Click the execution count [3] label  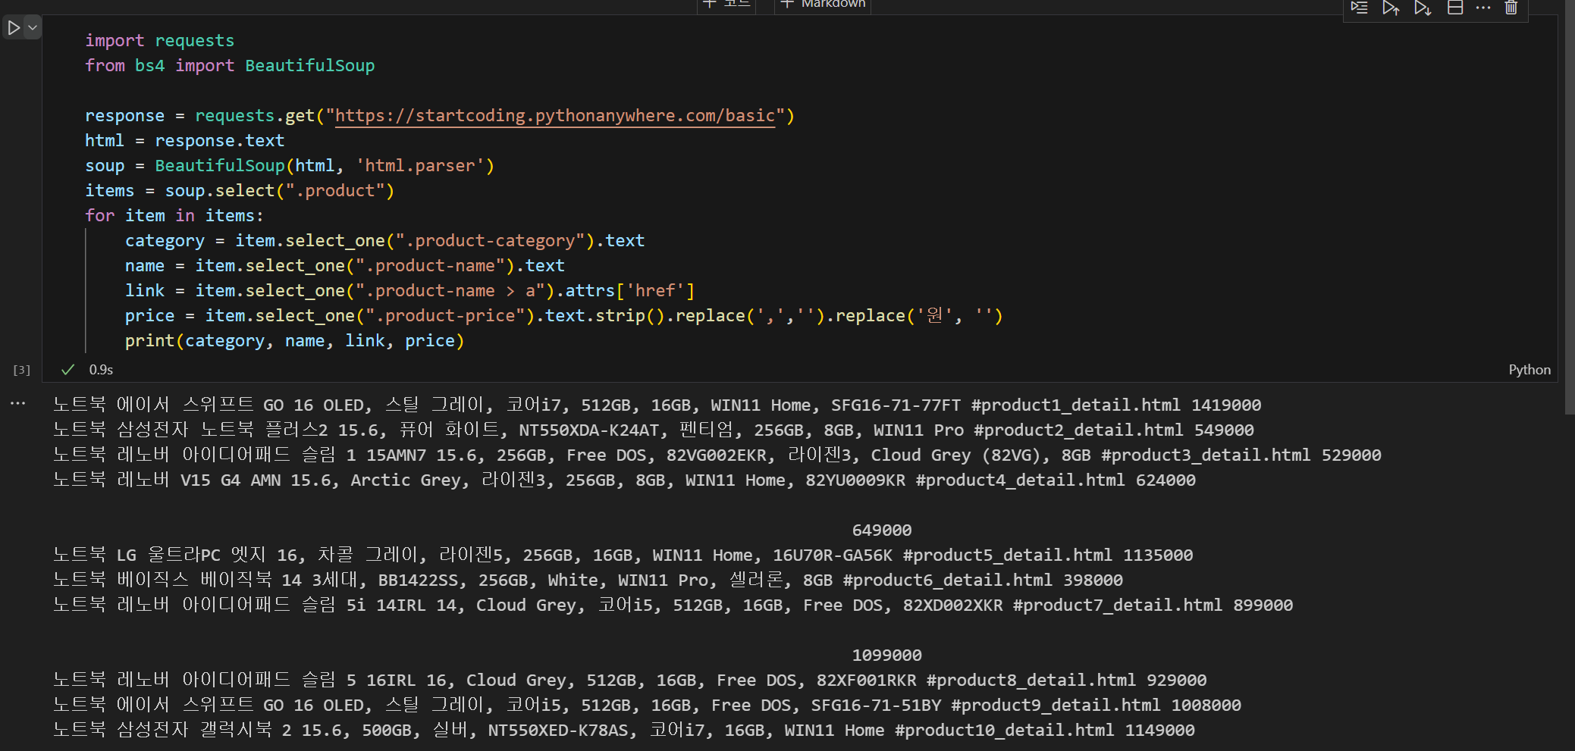[22, 370]
